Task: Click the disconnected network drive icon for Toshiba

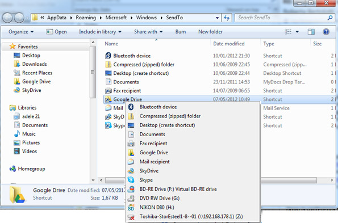Action: (131, 217)
